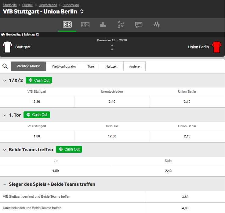Collapse the 1/X/2 market section
Image resolution: width=225 pixels, height=213 pixels.
pyautogui.click(x=5, y=81)
